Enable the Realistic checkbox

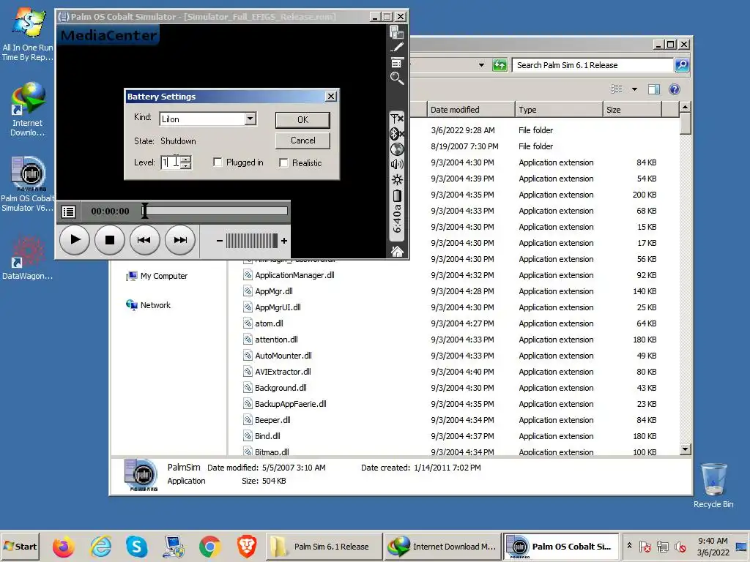point(283,163)
